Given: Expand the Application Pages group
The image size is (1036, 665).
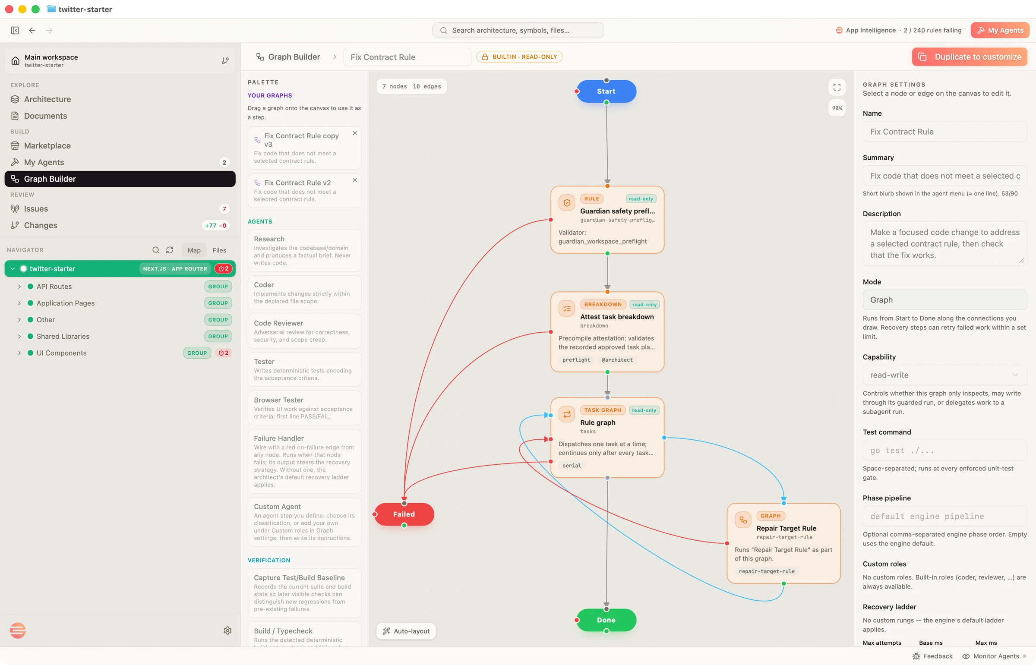Looking at the screenshot, I should (x=19, y=303).
